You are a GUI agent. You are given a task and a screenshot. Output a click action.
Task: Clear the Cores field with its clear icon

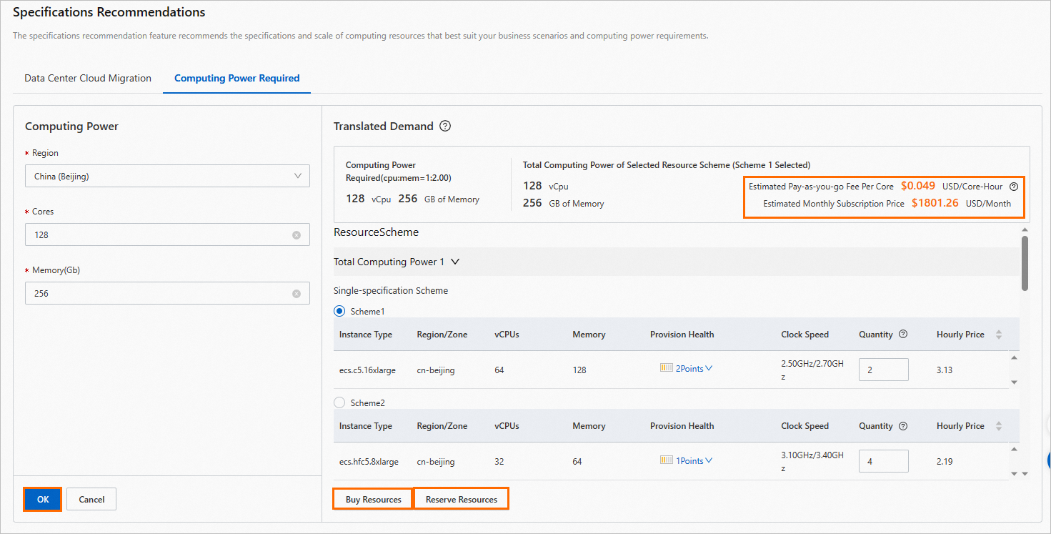click(297, 235)
